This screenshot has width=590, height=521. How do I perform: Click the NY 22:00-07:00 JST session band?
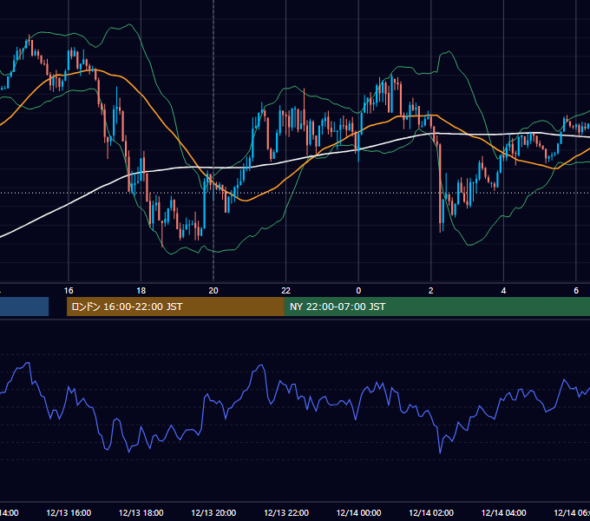[x=436, y=307]
